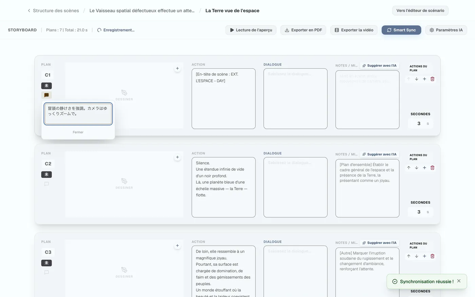Click Suggérer avec l'IA on plan C2
Image resolution: width=475 pixels, height=297 pixels.
(379, 154)
